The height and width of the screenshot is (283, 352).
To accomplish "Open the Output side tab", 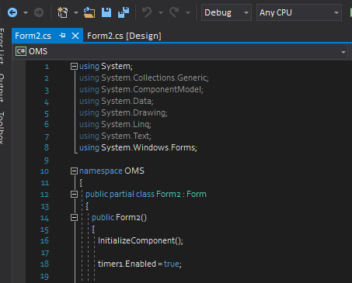I will tap(2, 88).
